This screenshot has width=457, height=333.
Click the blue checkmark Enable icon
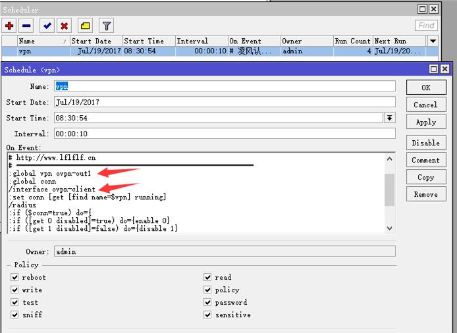tap(47, 26)
